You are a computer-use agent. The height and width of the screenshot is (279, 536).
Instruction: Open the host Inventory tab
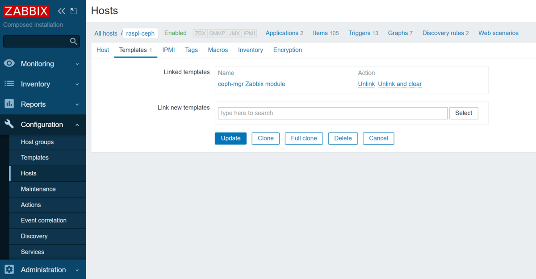click(x=251, y=50)
